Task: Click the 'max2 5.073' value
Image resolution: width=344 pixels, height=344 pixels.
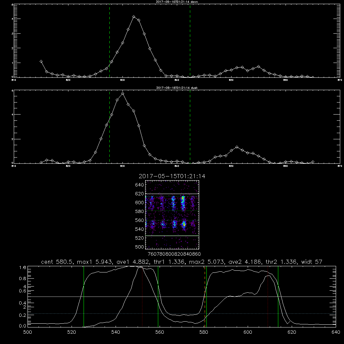Action: [207, 262]
